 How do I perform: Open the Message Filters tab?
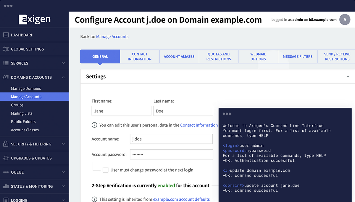[x=298, y=56]
